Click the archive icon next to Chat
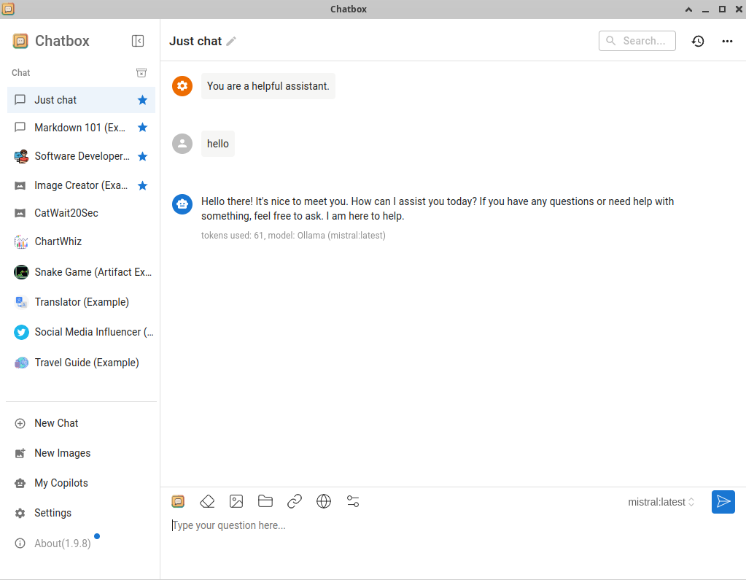Screen dimensions: 746x580 click(141, 73)
